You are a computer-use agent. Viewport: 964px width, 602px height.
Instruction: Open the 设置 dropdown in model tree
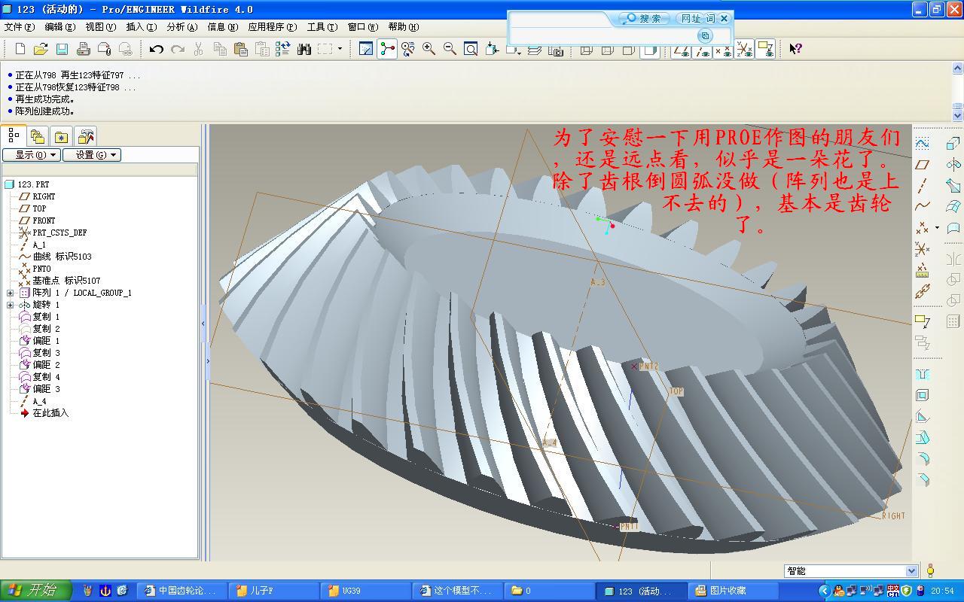pyautogui.click(x=91, y=155)
